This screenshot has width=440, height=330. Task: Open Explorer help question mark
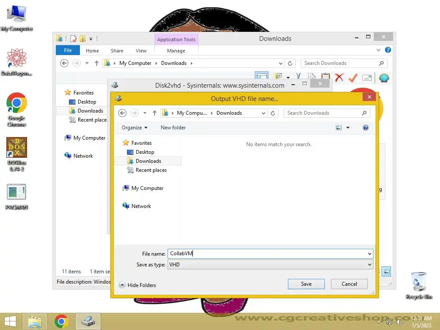(x=388, y=50)
